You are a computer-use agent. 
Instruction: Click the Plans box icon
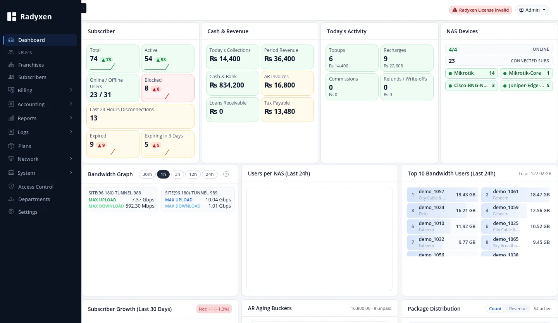pos(11,146)
